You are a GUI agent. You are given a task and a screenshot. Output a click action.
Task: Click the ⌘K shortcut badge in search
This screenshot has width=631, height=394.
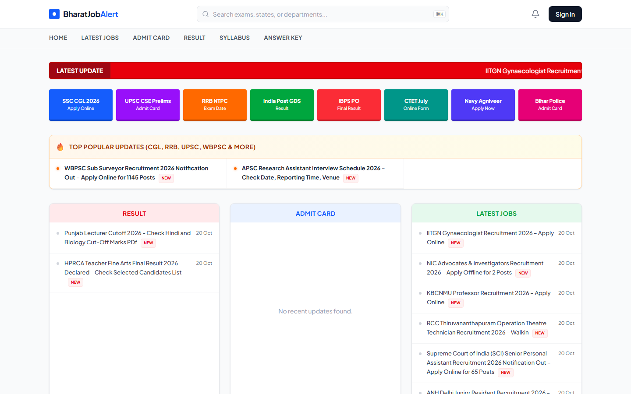tap(440, 14)
